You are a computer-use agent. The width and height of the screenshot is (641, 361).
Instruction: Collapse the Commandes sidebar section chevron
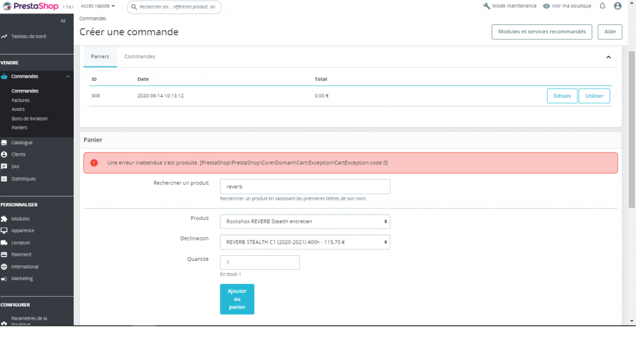[69, 76]
